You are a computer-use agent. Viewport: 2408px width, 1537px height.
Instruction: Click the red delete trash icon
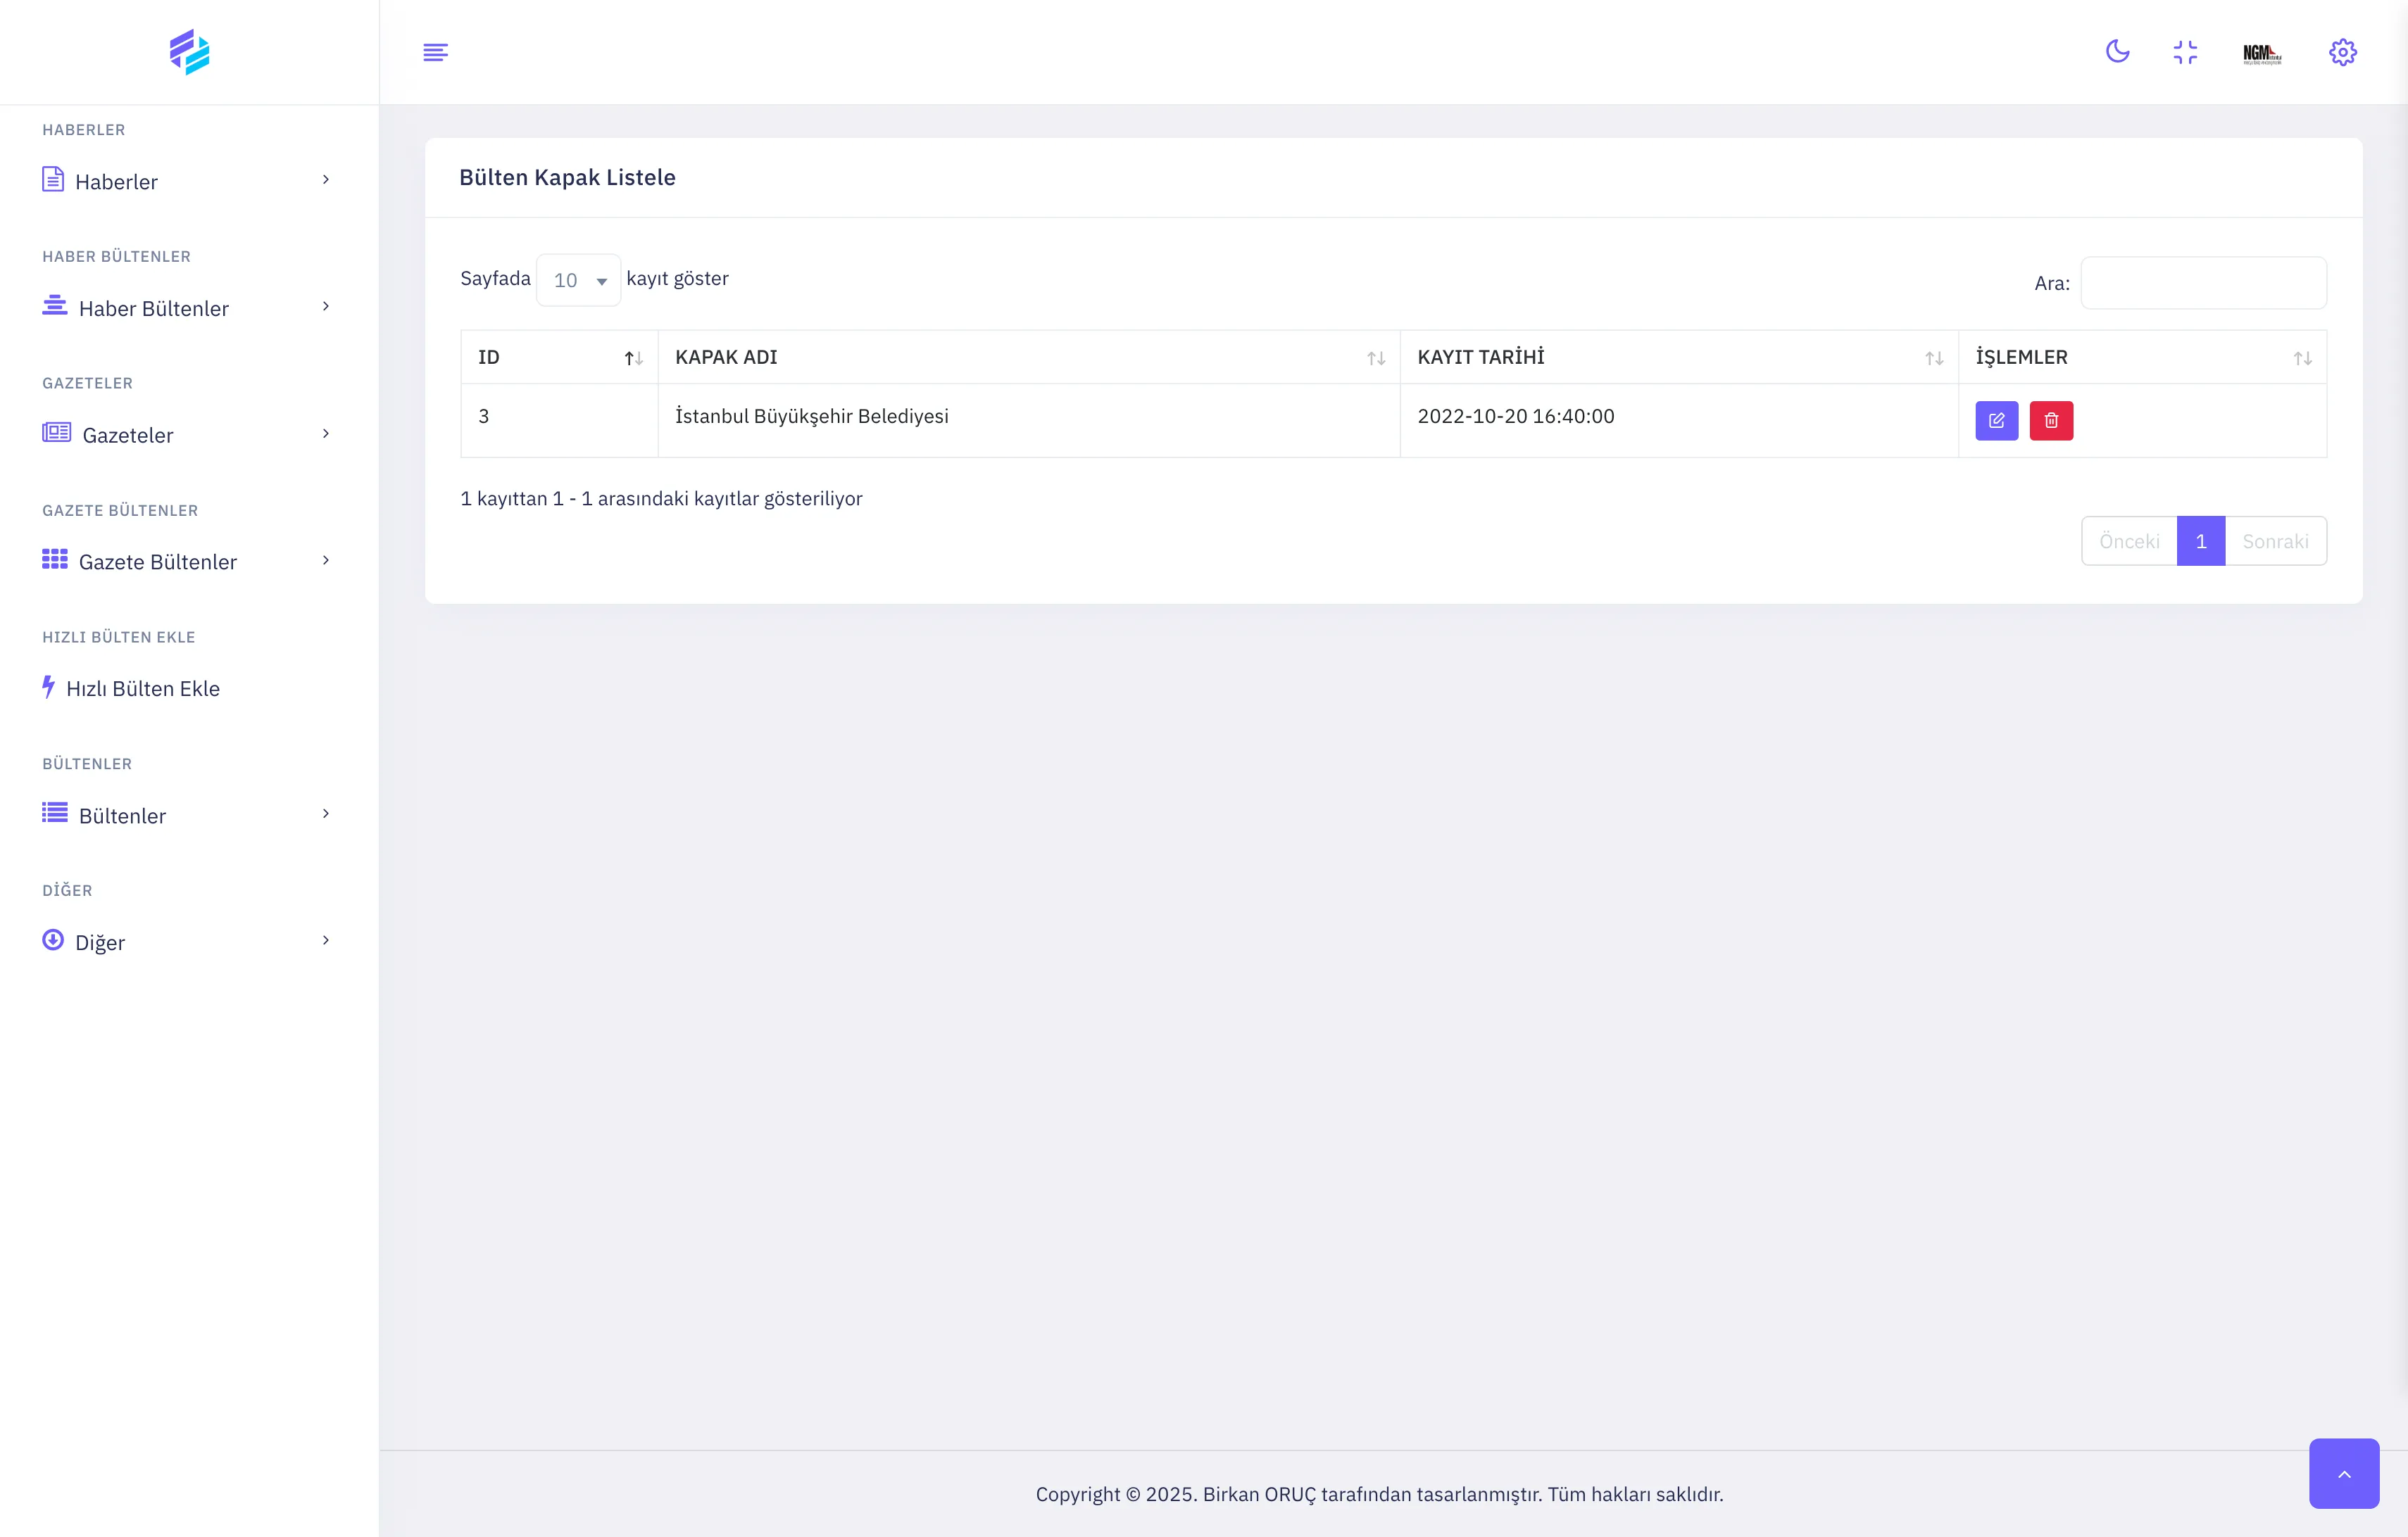point(2051,421)
